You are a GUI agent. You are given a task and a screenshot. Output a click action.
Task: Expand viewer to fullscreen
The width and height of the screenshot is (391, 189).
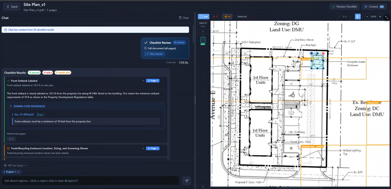point(387,17)
